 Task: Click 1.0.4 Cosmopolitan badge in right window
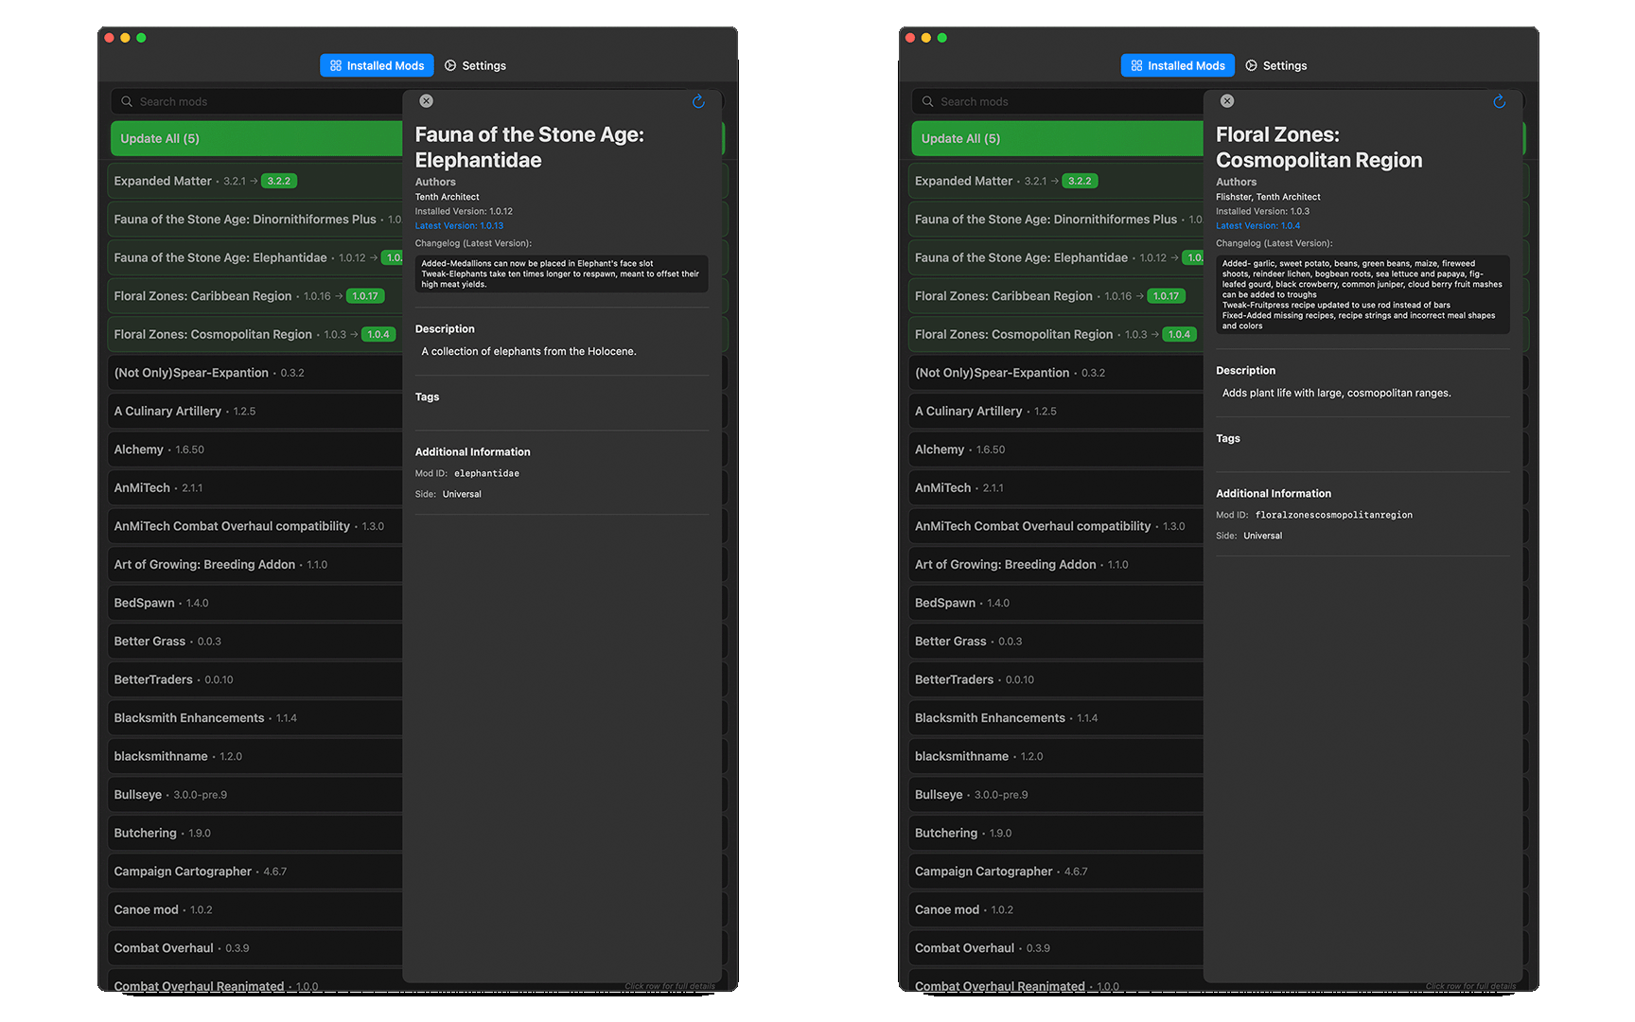(x=1179, y=334)
